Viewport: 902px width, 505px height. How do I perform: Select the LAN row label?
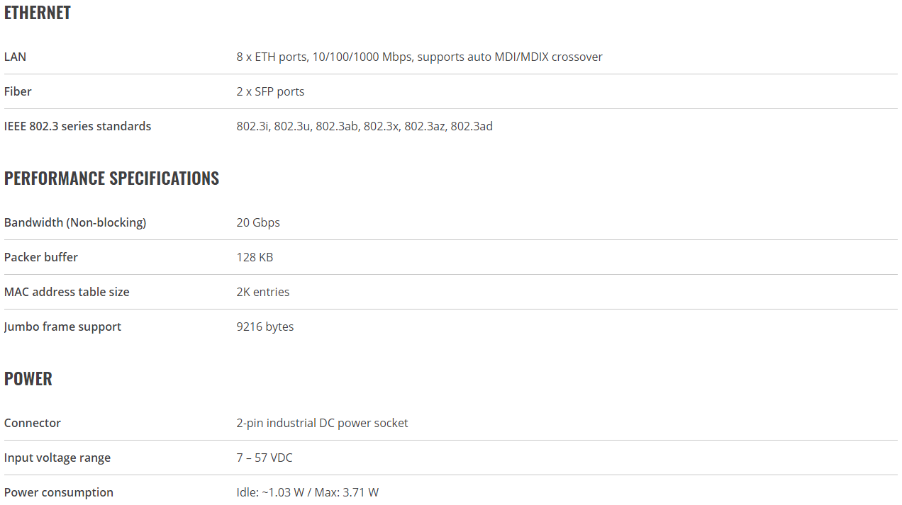(x=15, y=57)
